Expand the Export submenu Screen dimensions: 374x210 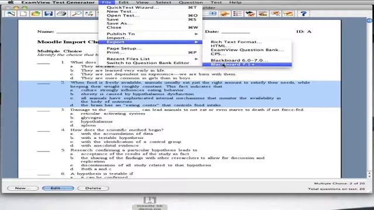150,42
